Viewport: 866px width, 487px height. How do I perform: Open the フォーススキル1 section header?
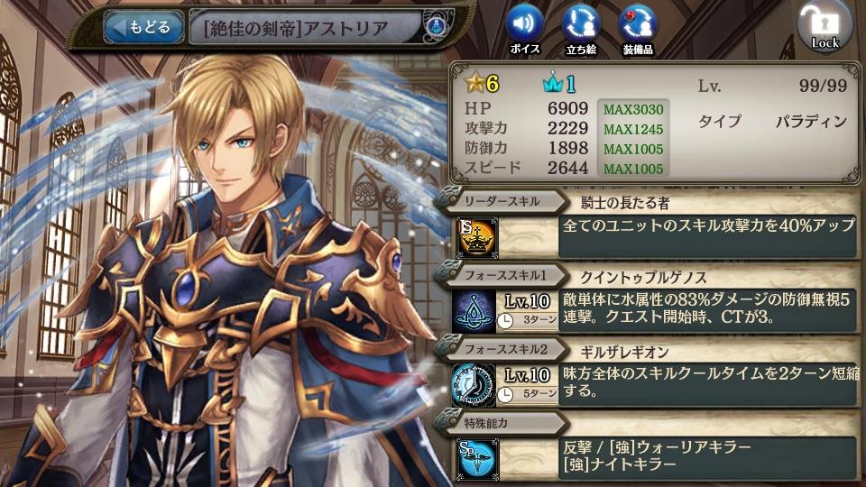(502, 275)
